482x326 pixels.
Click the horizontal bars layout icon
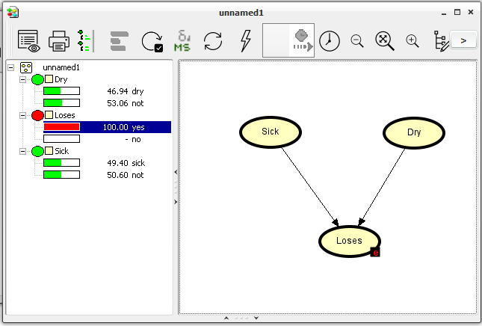click(119, 41)
